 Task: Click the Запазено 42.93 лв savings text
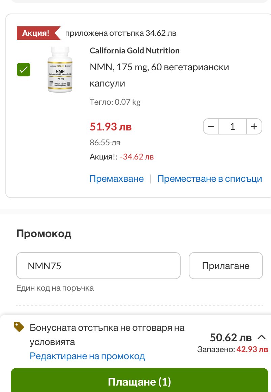coord(233,349)
